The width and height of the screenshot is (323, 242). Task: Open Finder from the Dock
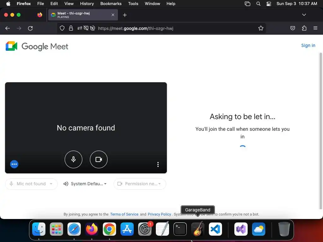click(39, 229)
